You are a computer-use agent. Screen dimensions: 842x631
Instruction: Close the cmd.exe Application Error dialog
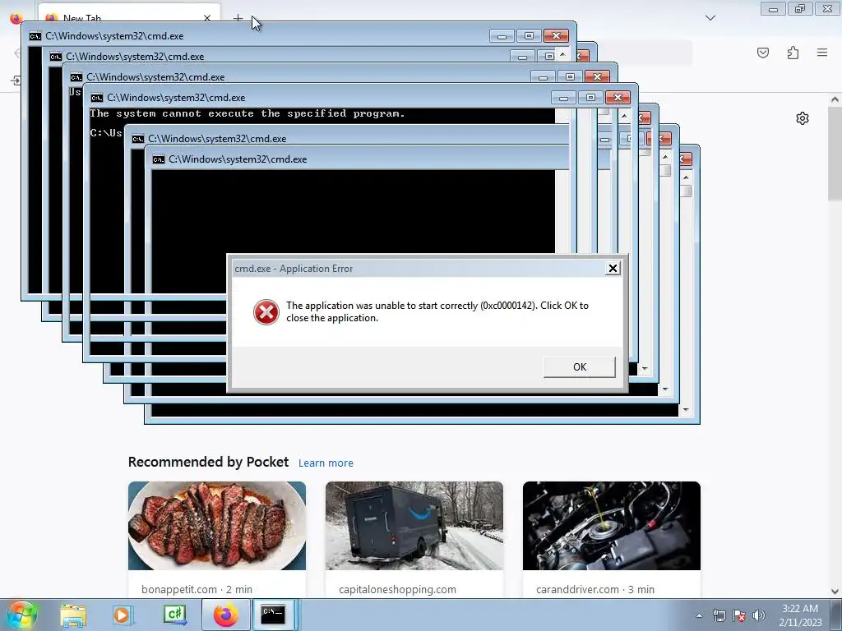[613, 269]
